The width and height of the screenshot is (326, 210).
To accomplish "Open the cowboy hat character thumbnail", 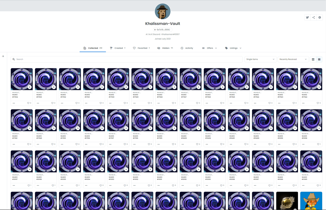I will tap(311, 200).
